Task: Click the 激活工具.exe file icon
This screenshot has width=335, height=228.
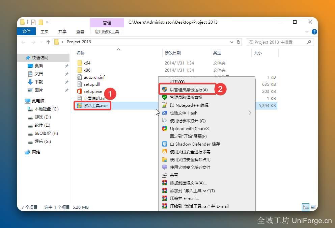Action: (x=80, y=105)
